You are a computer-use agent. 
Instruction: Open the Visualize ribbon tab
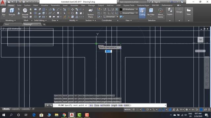click(x=44, y=5)
